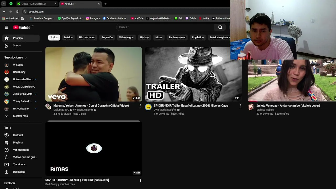Play the RIMAS Bad Bunny mix thumbnail
336x189 pixels.
(x=94, y=148)
